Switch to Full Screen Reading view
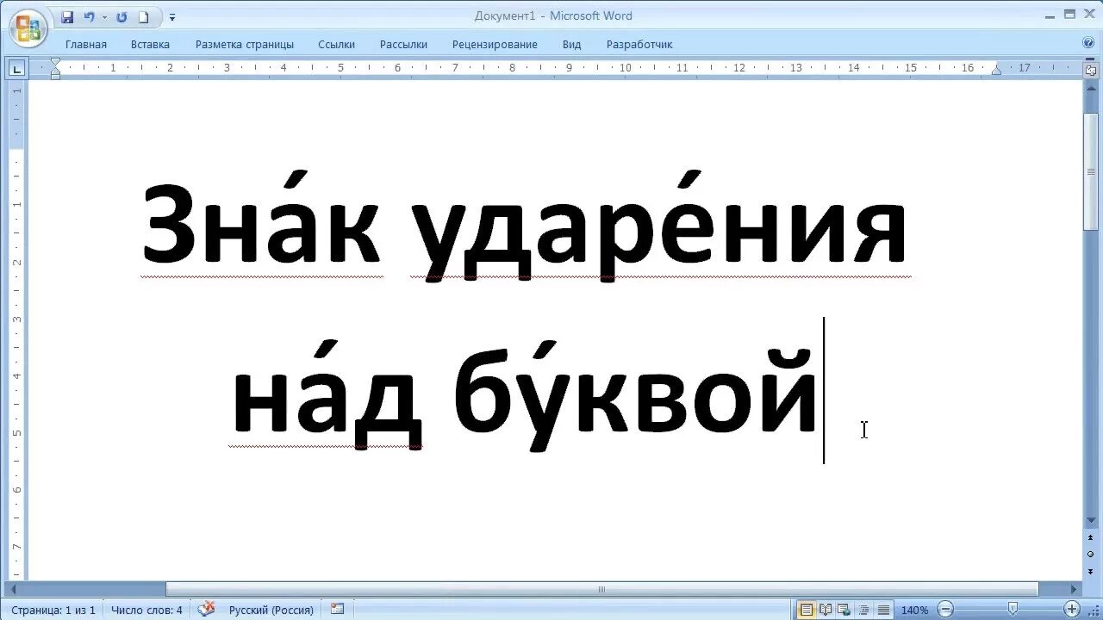Viewport: 1103px width, 620px height. tap(826, 610)
